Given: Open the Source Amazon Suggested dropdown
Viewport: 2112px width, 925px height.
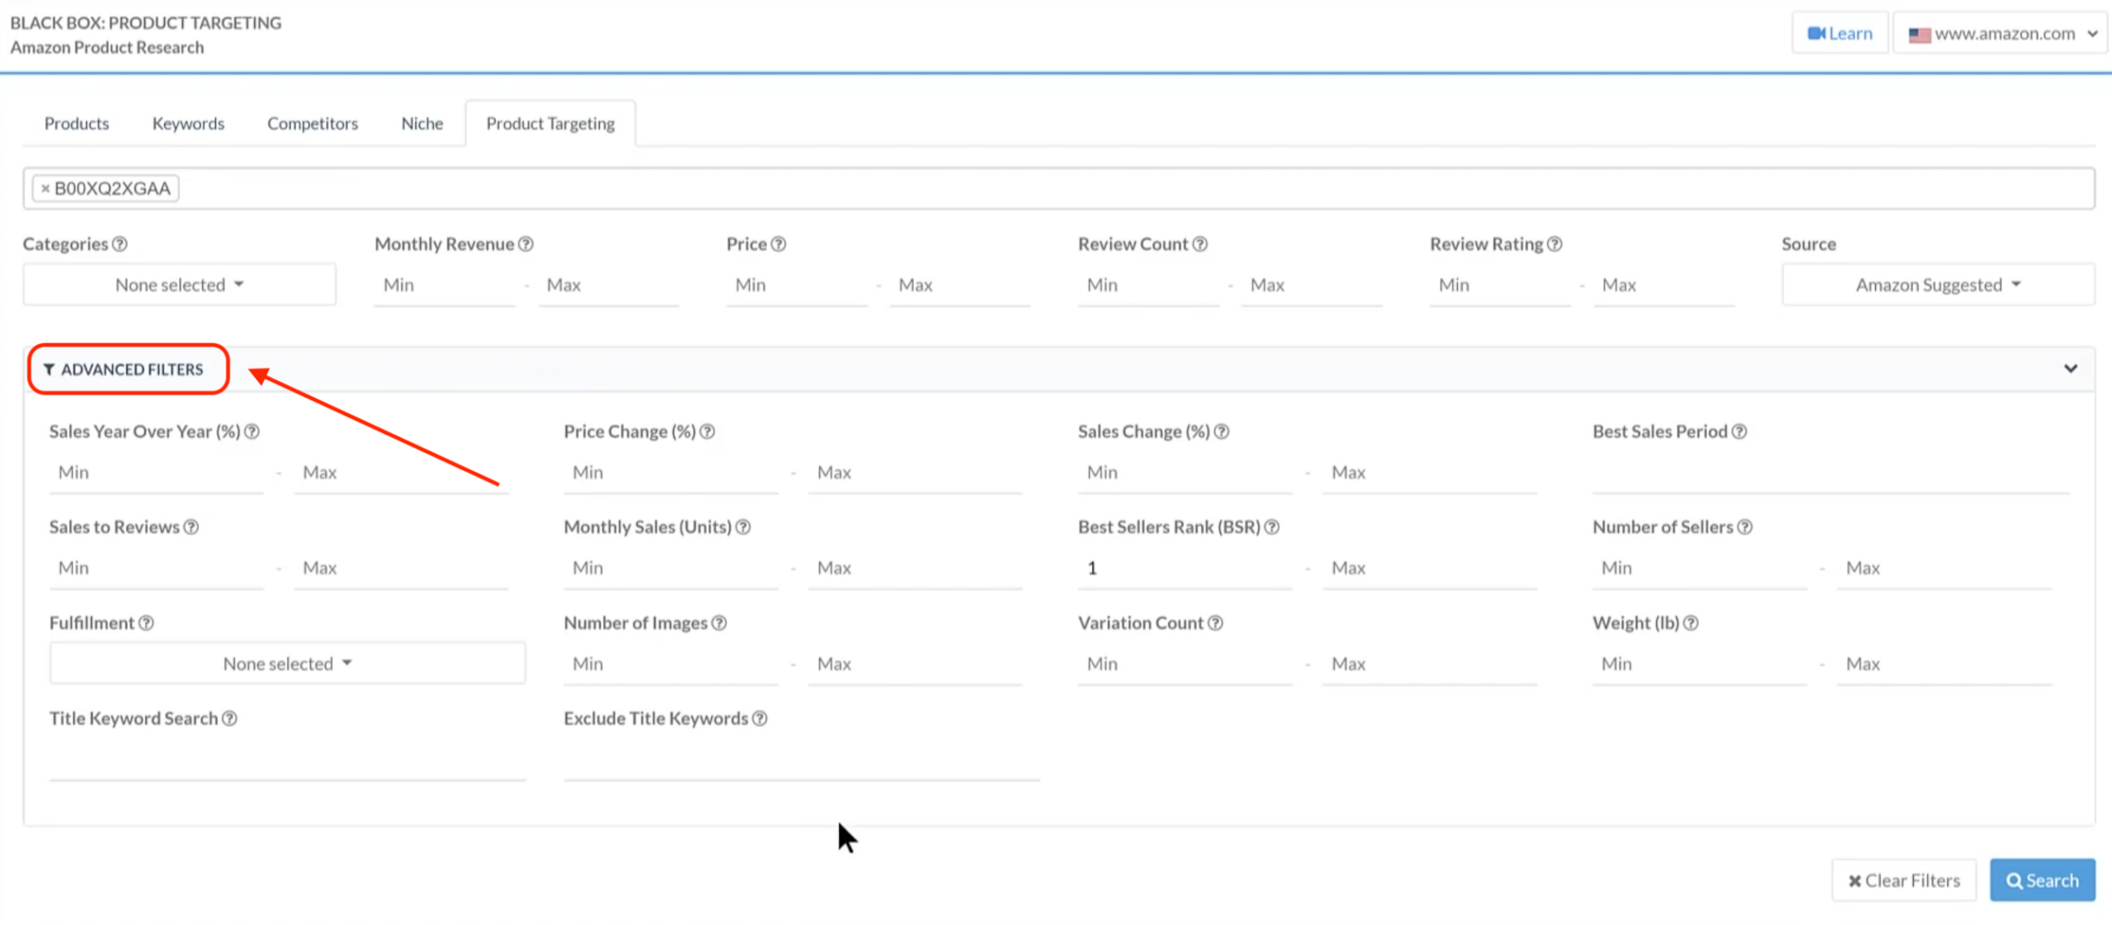Looking at the screenshot, I should (x=1937, y=285).
